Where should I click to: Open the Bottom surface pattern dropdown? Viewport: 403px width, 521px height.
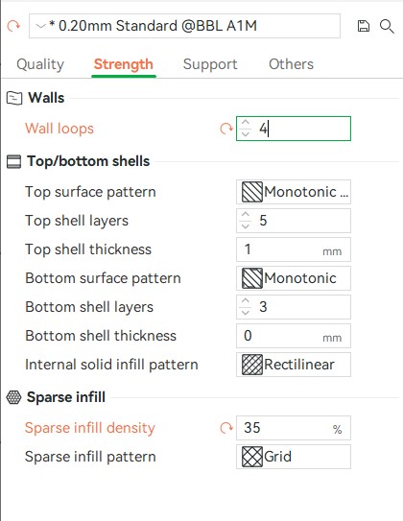click(294, 278)
